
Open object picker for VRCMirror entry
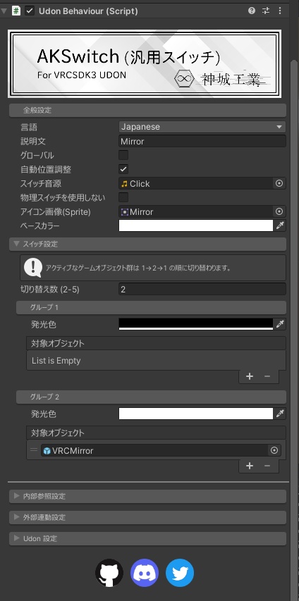[274, 451]
